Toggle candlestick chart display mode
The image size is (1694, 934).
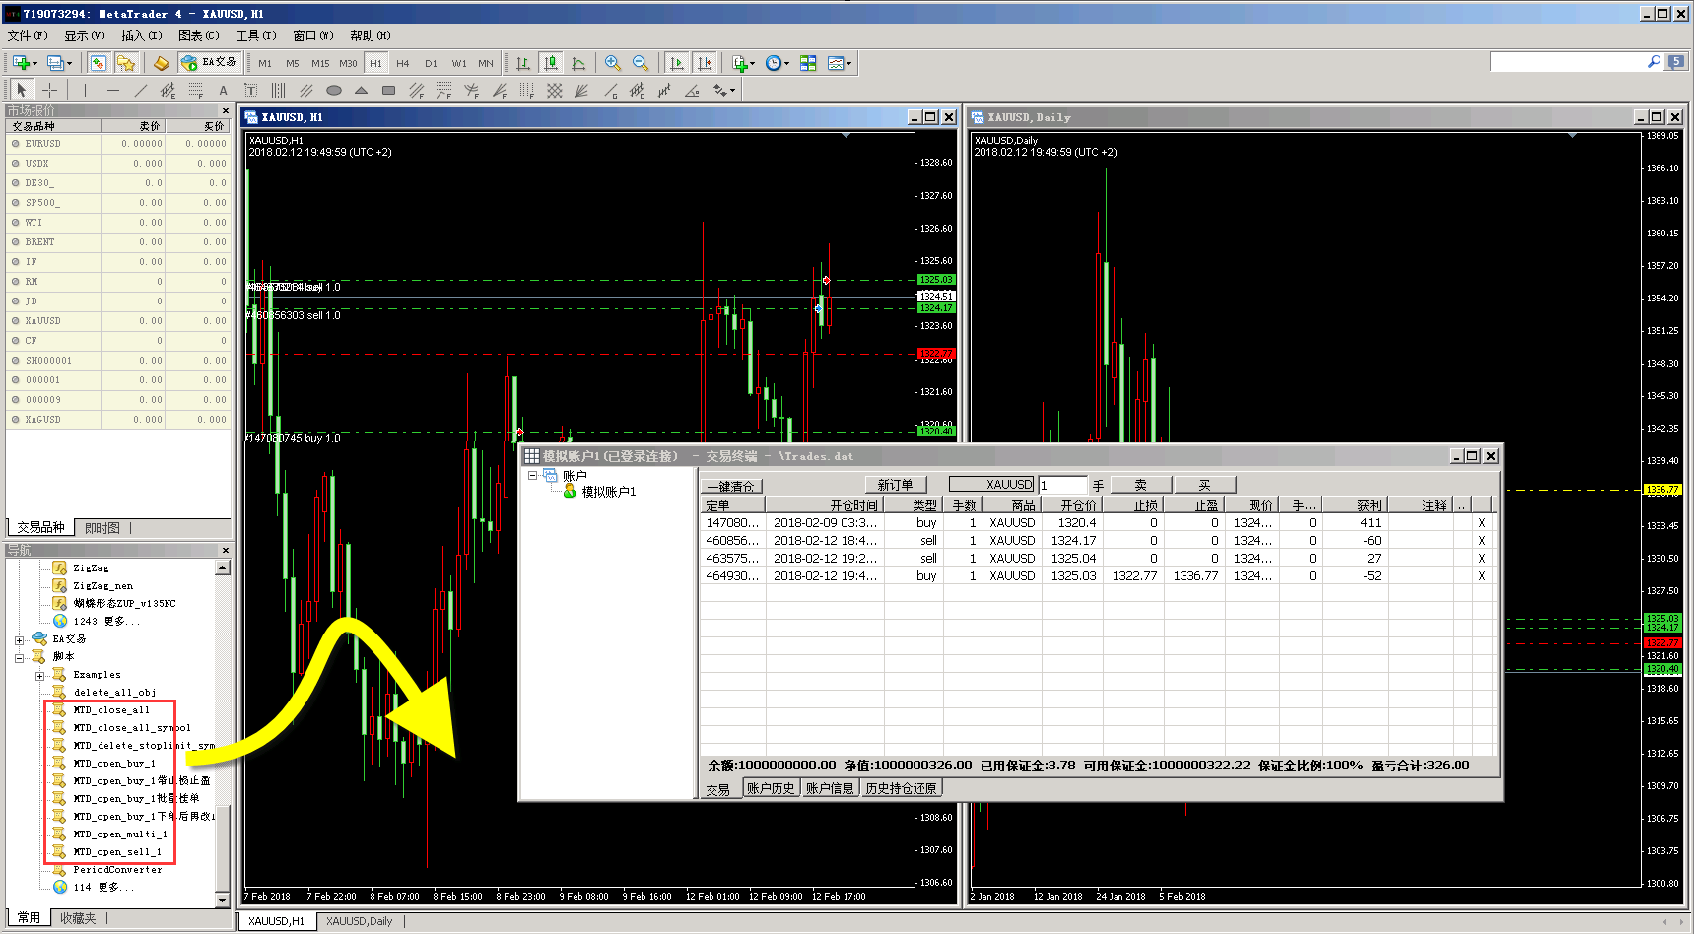[x=551, y=63]
